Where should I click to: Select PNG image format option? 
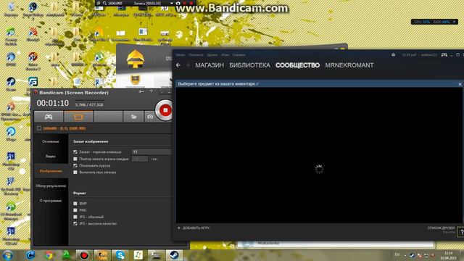pos(75,210)
